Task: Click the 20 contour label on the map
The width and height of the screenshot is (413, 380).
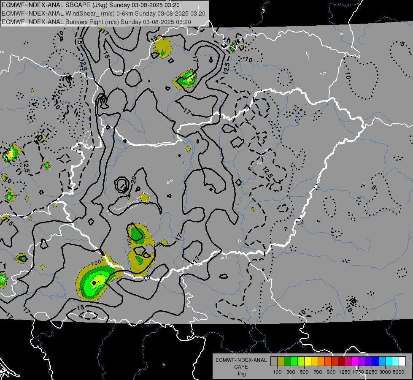Action: (x=134, y=180)
